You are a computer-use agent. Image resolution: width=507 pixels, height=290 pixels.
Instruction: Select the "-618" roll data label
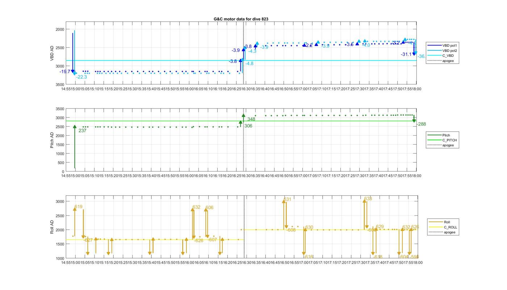click(x=378, y=257)
